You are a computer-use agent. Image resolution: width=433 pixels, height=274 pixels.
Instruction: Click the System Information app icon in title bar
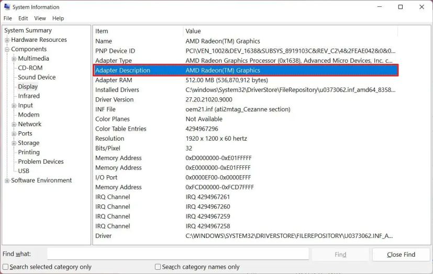point(7,7)
